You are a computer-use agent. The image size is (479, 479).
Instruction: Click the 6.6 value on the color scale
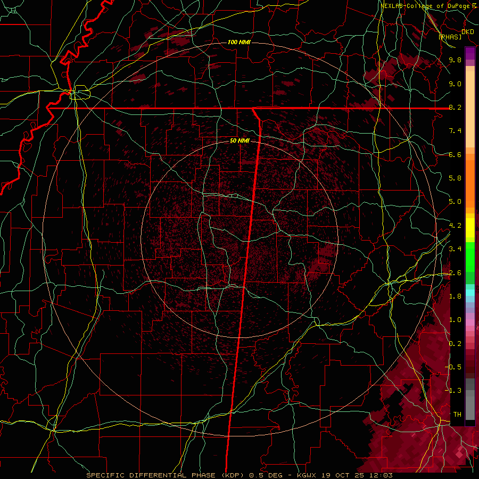click(x=455, y=154)
